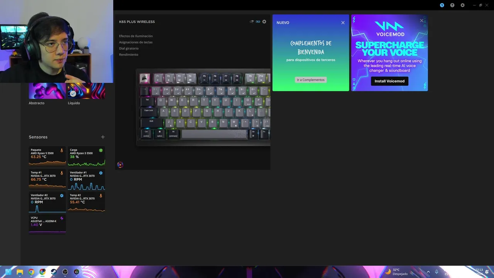
Task: Open Windows Start menu
Action: click(x=8, y=272)
